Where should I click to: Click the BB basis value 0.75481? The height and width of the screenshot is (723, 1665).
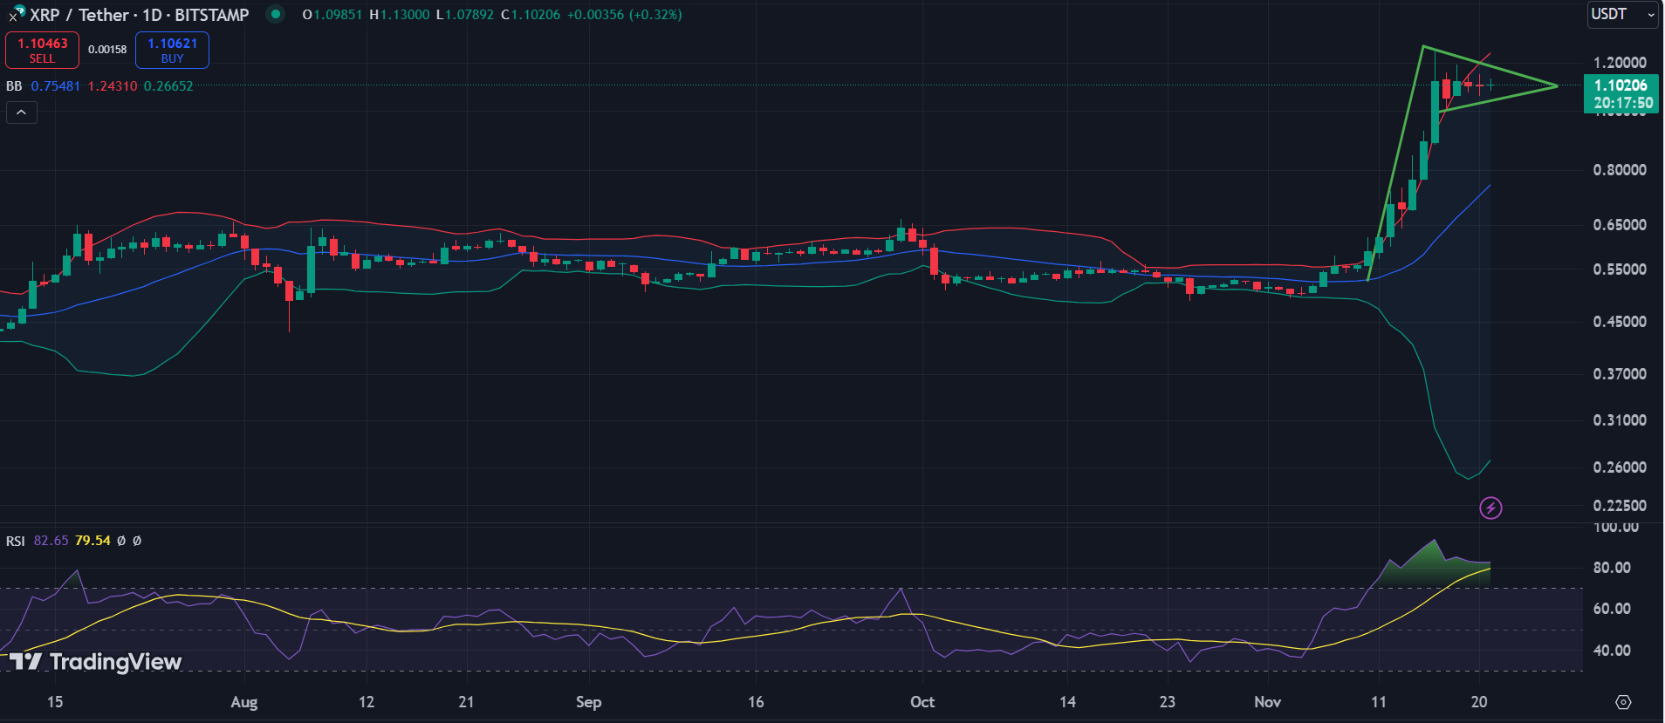coord(56,86)
